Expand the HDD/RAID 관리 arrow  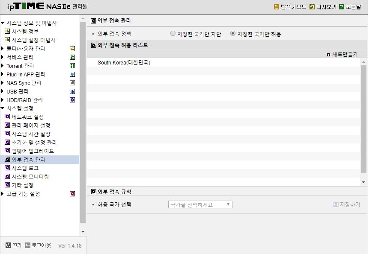coord(2,100)
